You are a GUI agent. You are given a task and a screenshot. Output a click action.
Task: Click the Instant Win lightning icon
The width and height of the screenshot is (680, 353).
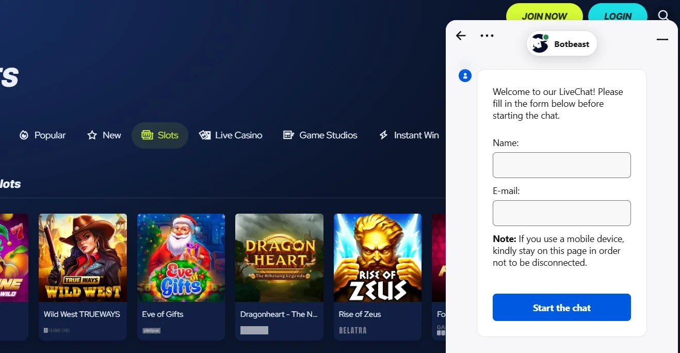(383, 135)
